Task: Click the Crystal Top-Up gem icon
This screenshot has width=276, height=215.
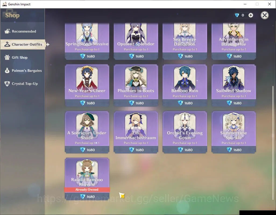Action: 7,84
